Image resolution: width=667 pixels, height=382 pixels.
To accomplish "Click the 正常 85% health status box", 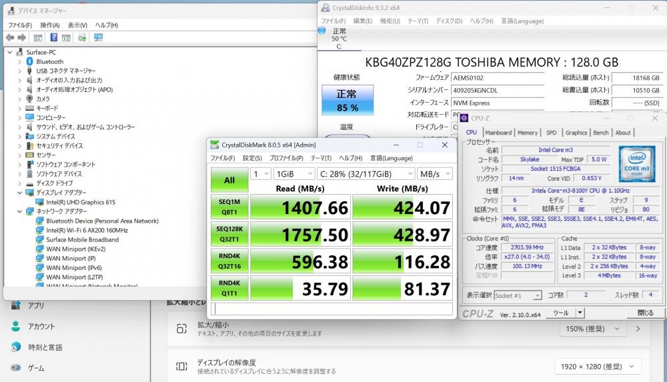I will (x=348, y=100).
